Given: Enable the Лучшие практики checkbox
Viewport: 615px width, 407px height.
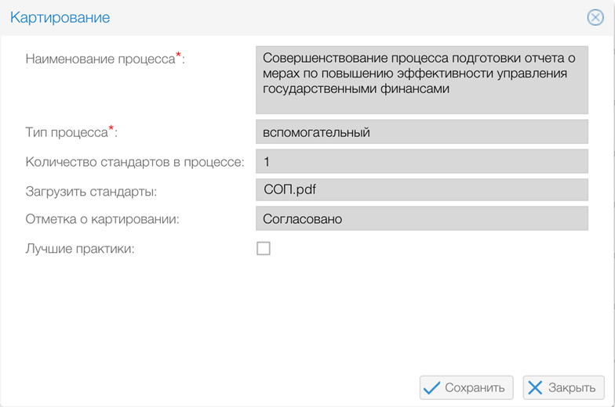Looking at the screenshot, I should click(x=264, y=249).
